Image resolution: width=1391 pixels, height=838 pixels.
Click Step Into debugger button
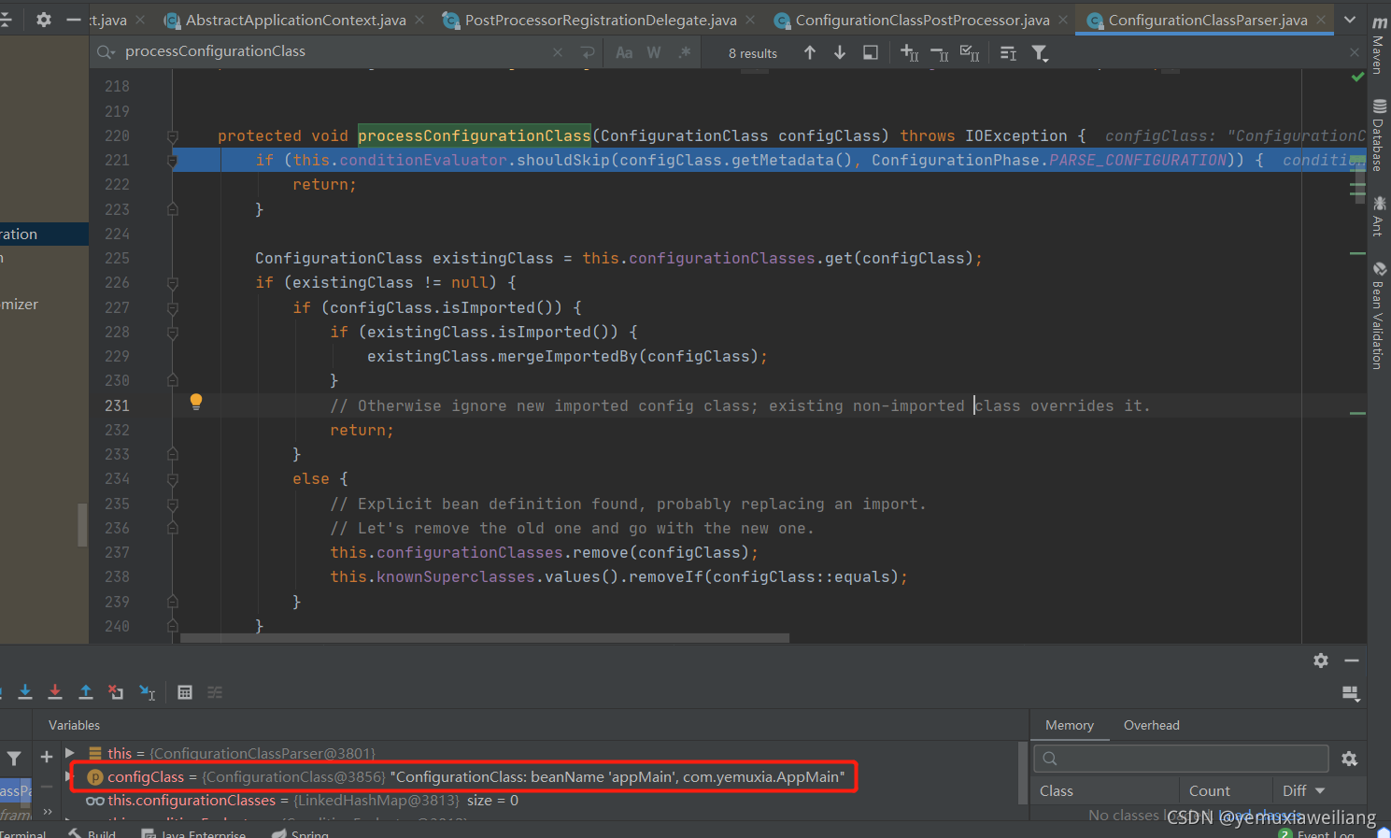pos(25,692)
